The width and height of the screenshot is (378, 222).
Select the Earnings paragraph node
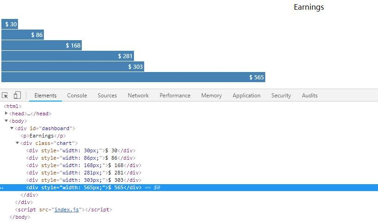pos(43,136)
